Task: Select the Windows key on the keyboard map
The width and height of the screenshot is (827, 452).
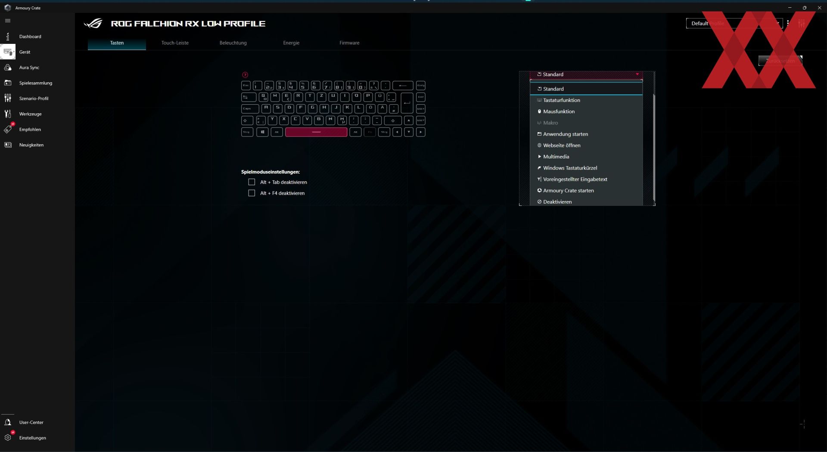Action: pyautogui.click(x=262, y=132)
